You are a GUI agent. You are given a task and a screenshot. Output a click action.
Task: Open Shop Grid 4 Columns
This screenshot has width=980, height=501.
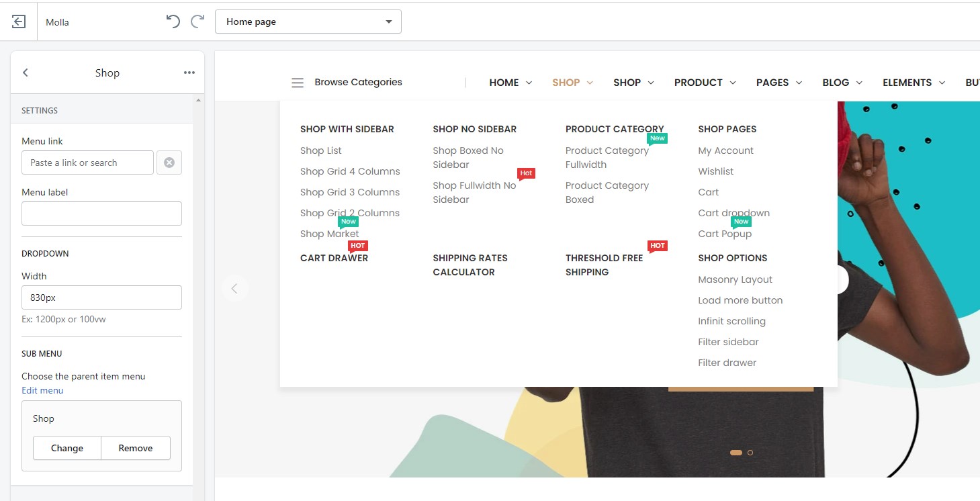point(350,171)
